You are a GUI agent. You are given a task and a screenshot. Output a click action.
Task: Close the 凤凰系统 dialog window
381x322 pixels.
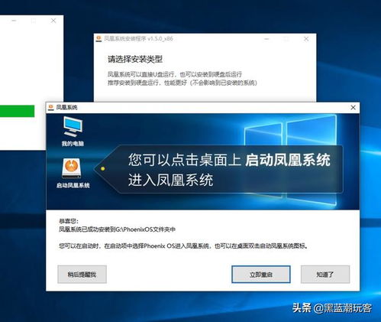(x=353, y=108)
